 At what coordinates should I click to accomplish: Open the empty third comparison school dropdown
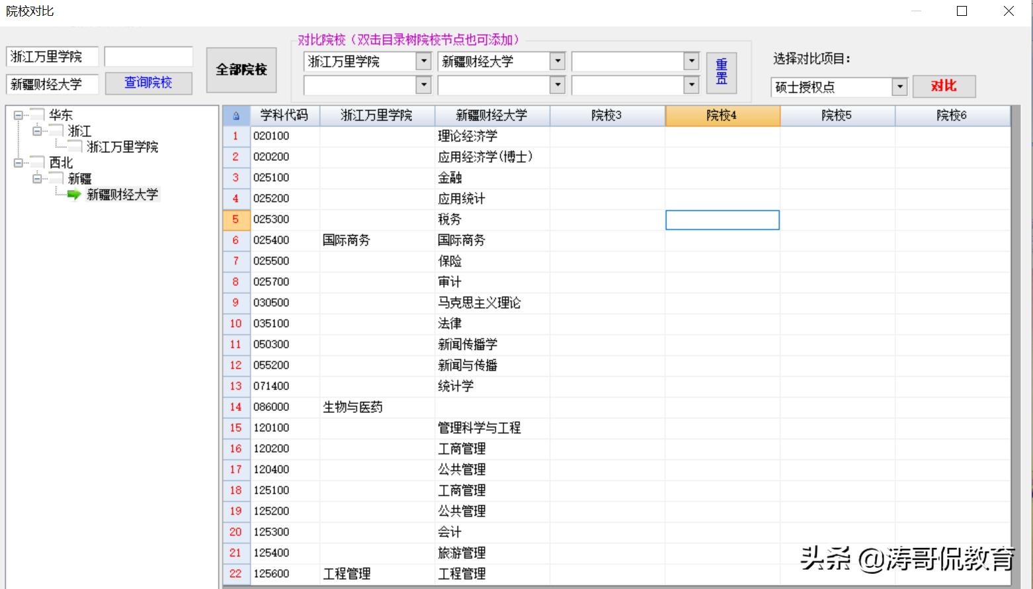pos(692,61)
